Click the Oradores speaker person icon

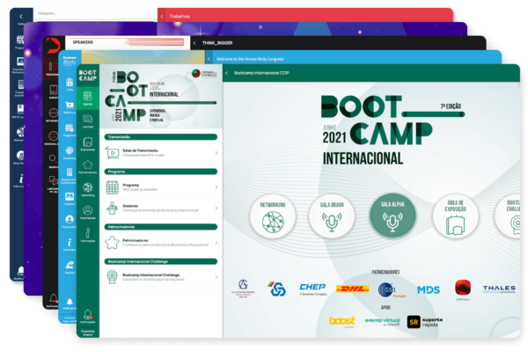point(112,210)
